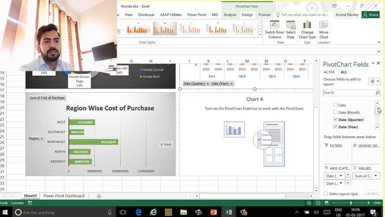Open Date (Year) chart filter dropdown

coord(231,84)
